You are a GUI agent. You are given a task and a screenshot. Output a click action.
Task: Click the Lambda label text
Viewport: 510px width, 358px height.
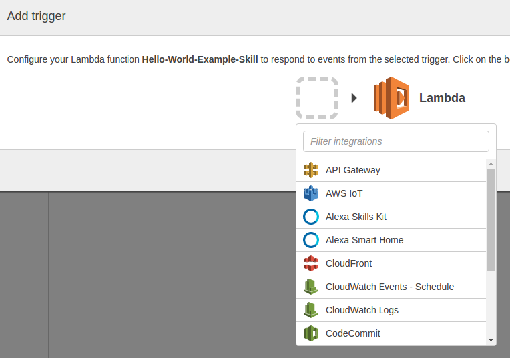tap(442, 98)
